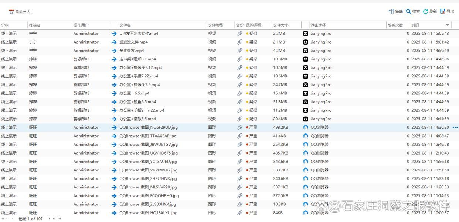The width and height of the screenshot is (459, 222).
Task: Open file QQBrowser截图_JBWUS1GV.jpg
Action: pyautogui.click(x=148, y=145)
